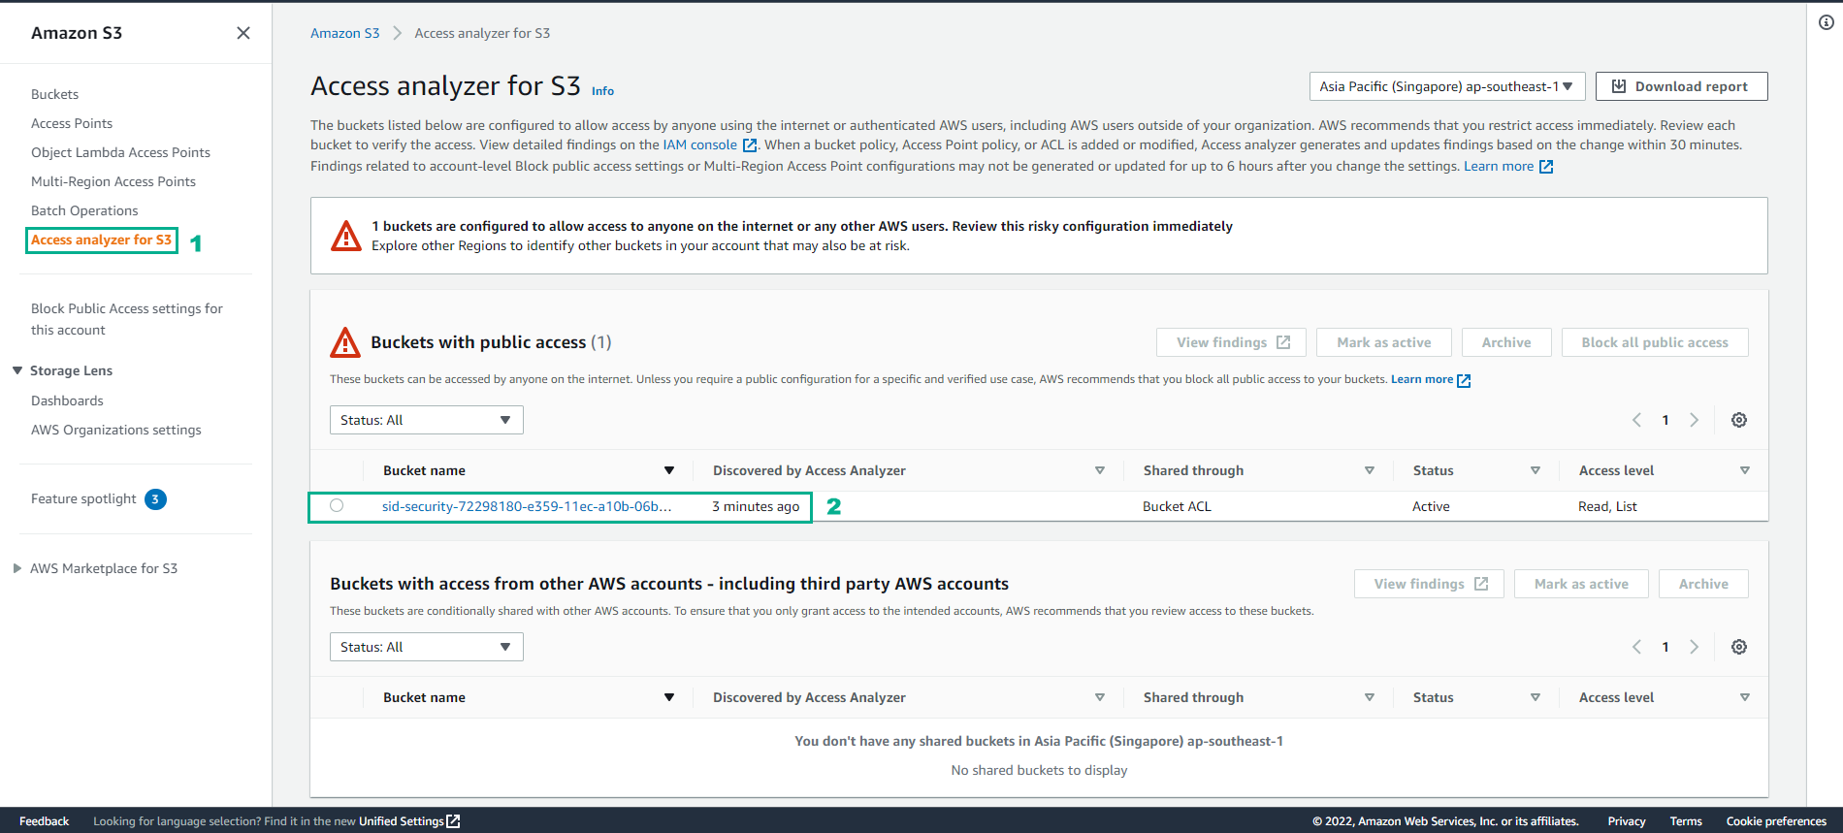This screenshot has width=1843, height=833.
Task: Click Mark as active for other AWS accounts buckets
Action: [x=1581, y=584]
